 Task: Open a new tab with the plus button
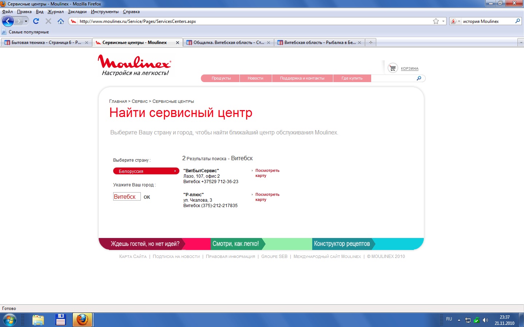(370, 43)
